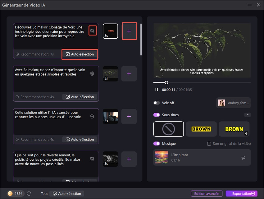Click the video preview image
This screenshot has width=264, height=199.
(x=202, y=50)
